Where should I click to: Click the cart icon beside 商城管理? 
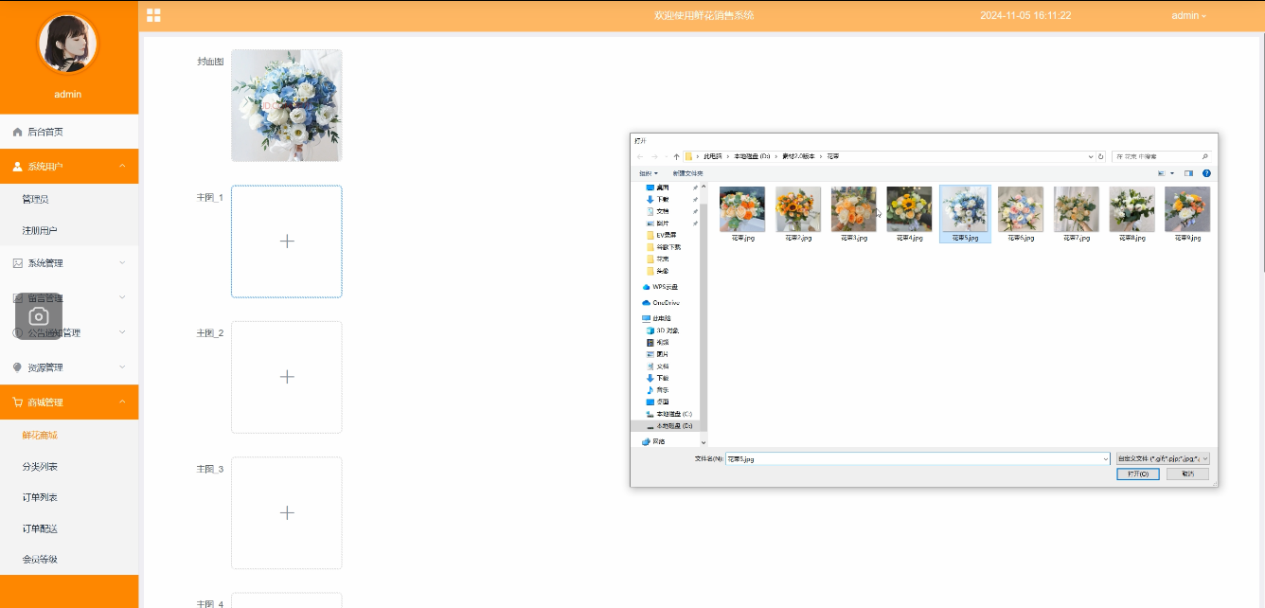click(17, 402)
